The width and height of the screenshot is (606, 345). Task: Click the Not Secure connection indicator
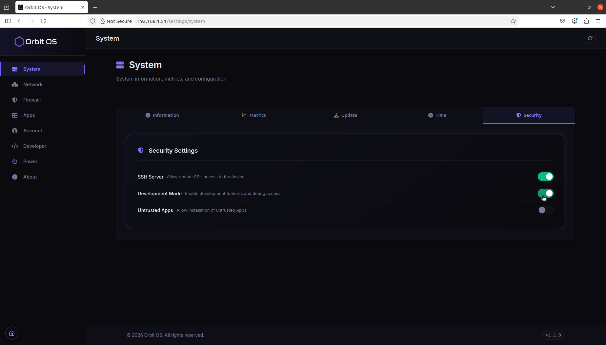(116, 21)
